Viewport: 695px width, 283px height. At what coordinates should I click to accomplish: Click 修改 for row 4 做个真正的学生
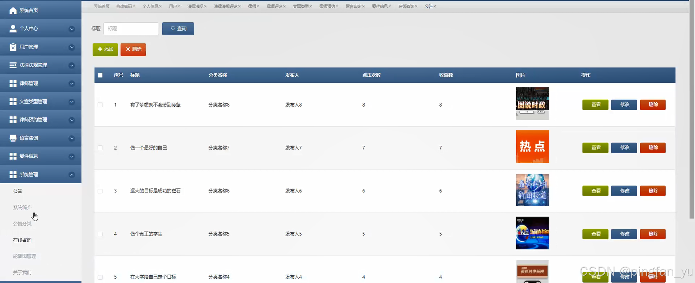[624, 234]
